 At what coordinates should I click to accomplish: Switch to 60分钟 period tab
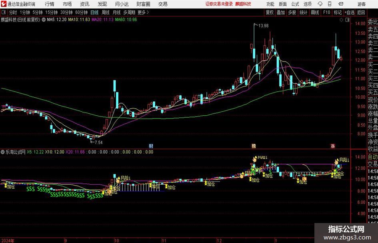(82, 12)
